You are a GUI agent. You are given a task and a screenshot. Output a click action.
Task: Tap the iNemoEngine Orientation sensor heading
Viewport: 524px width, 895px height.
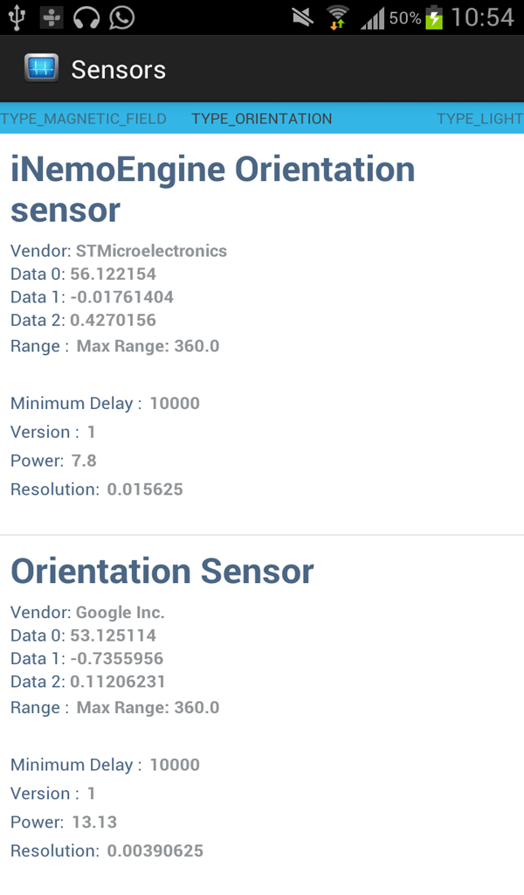(x=212, y=188)
